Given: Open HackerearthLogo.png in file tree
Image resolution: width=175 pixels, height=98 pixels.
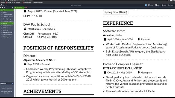Looking at the screenshot, I should pos(7,21).
